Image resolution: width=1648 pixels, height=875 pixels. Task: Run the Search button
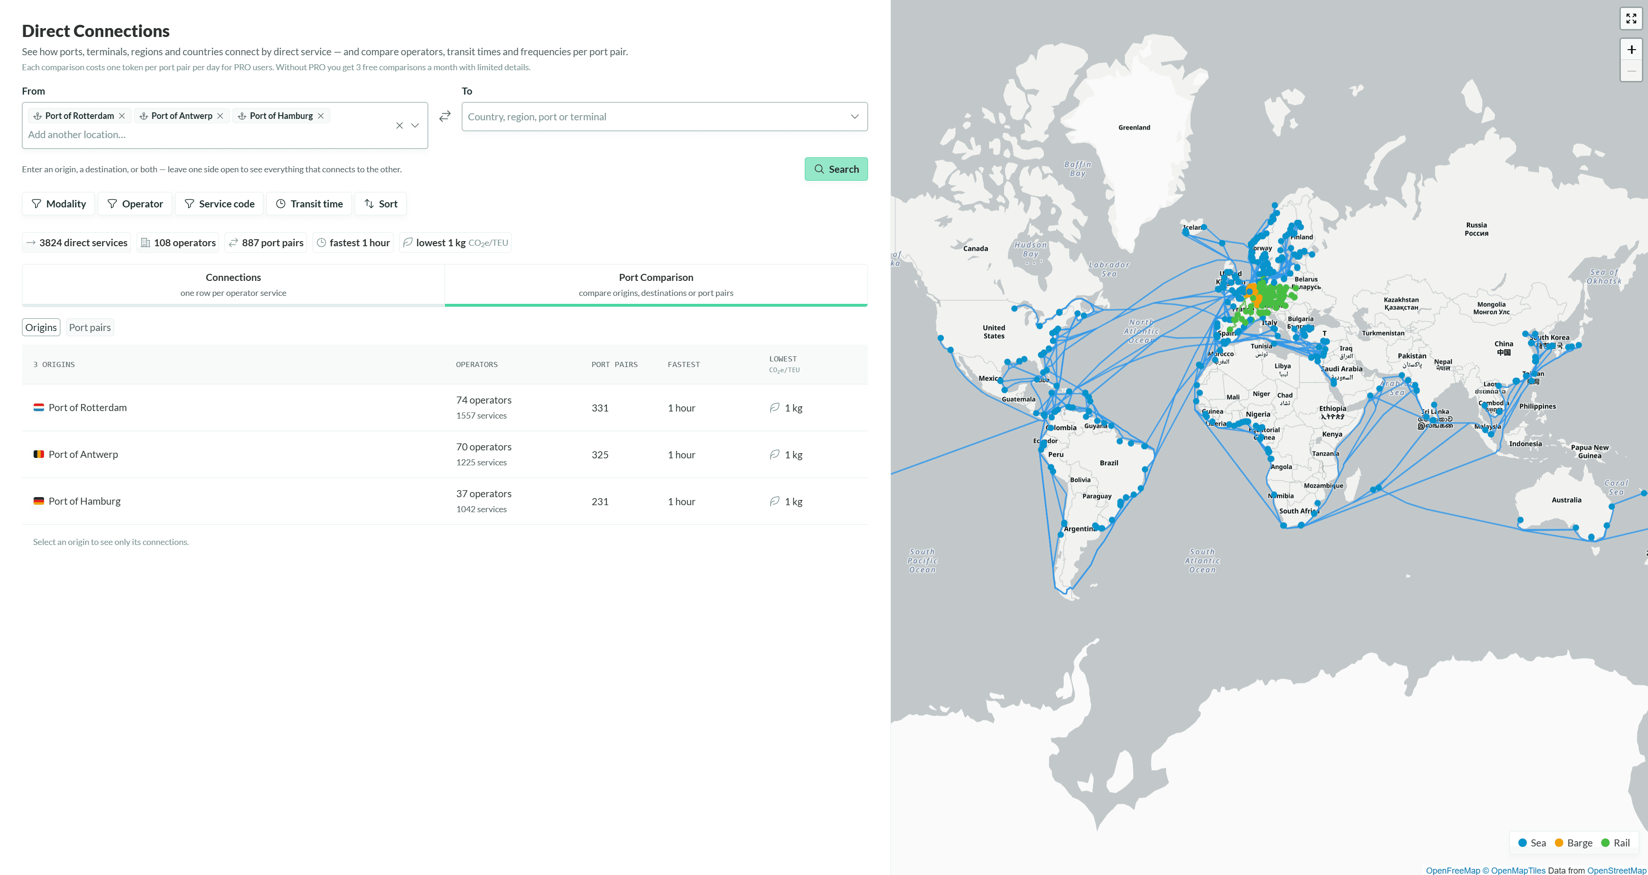(836, 169)
